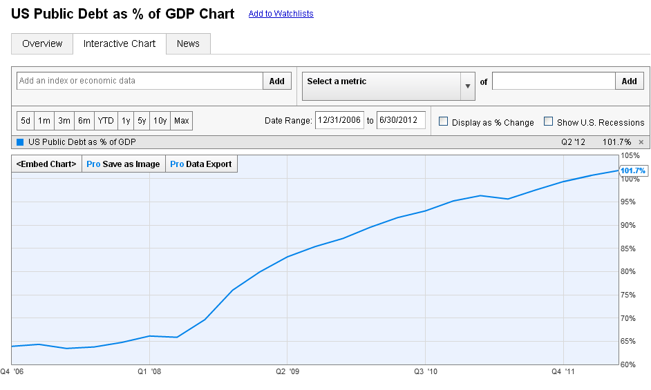Focus the start date field 12/31/2006
The width and height of the screenshot is (651, 390).
tap(339, 120)
